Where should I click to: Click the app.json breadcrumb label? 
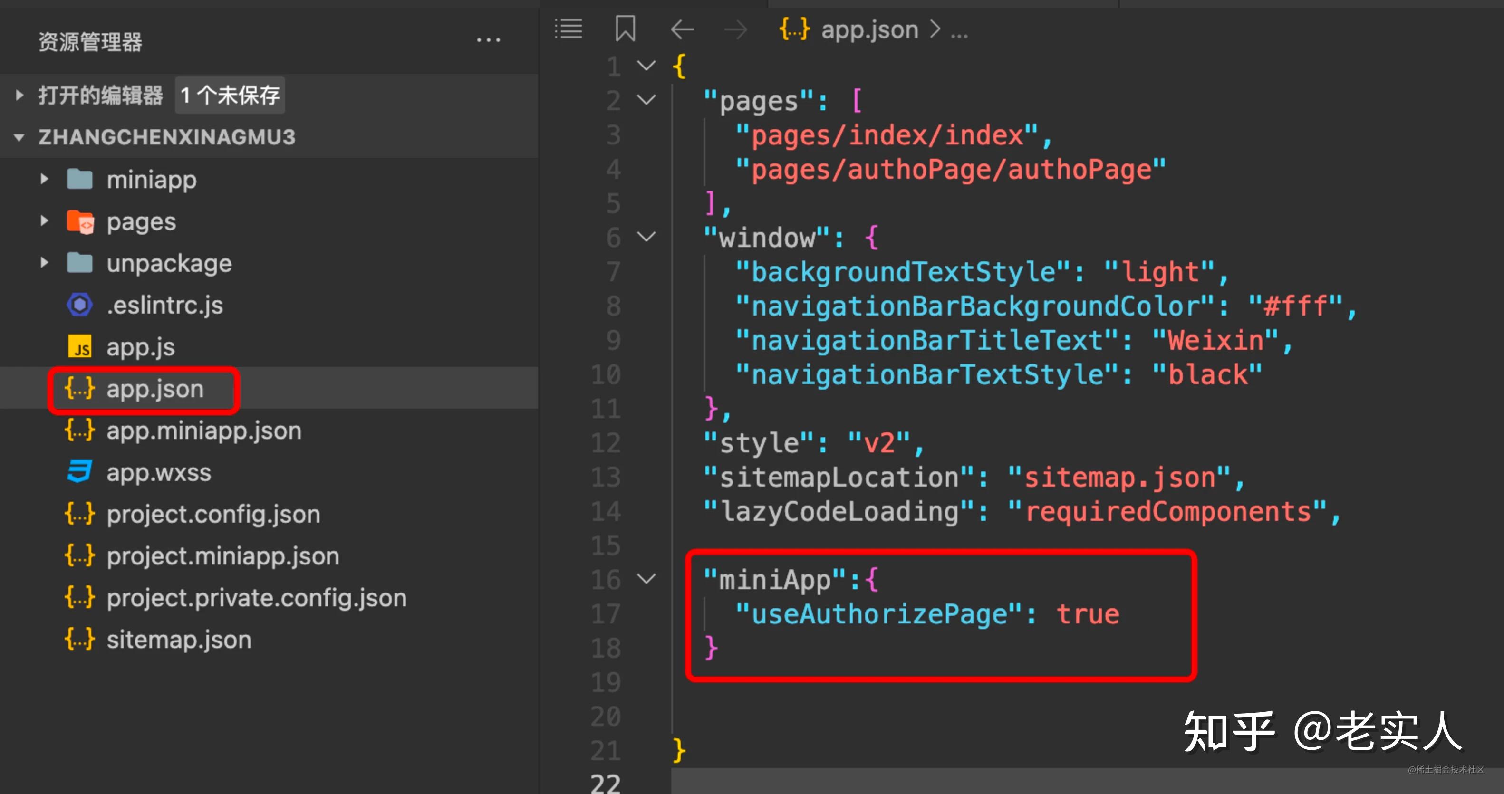[869, 29]
